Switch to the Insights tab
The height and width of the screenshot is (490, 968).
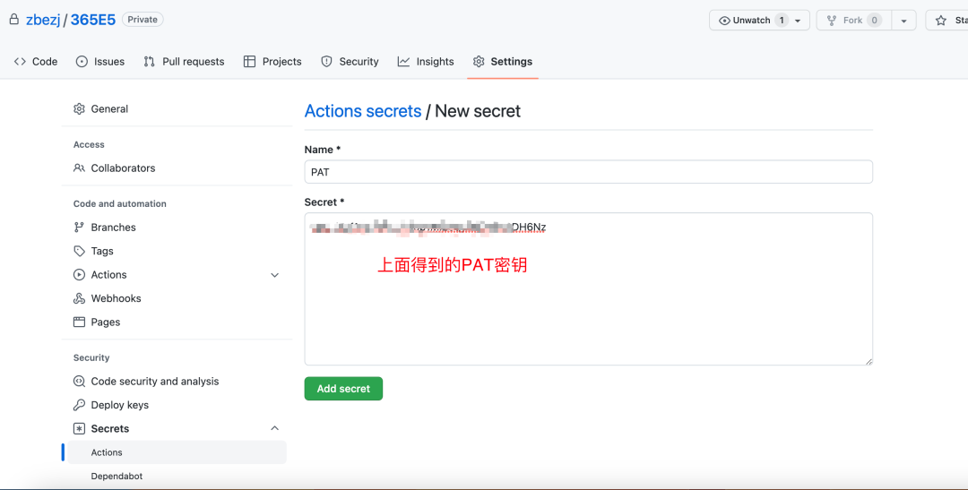(x=426, y=62)
